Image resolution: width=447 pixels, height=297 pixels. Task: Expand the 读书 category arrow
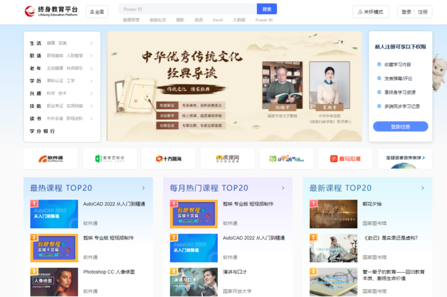click(x=91, y=118)
